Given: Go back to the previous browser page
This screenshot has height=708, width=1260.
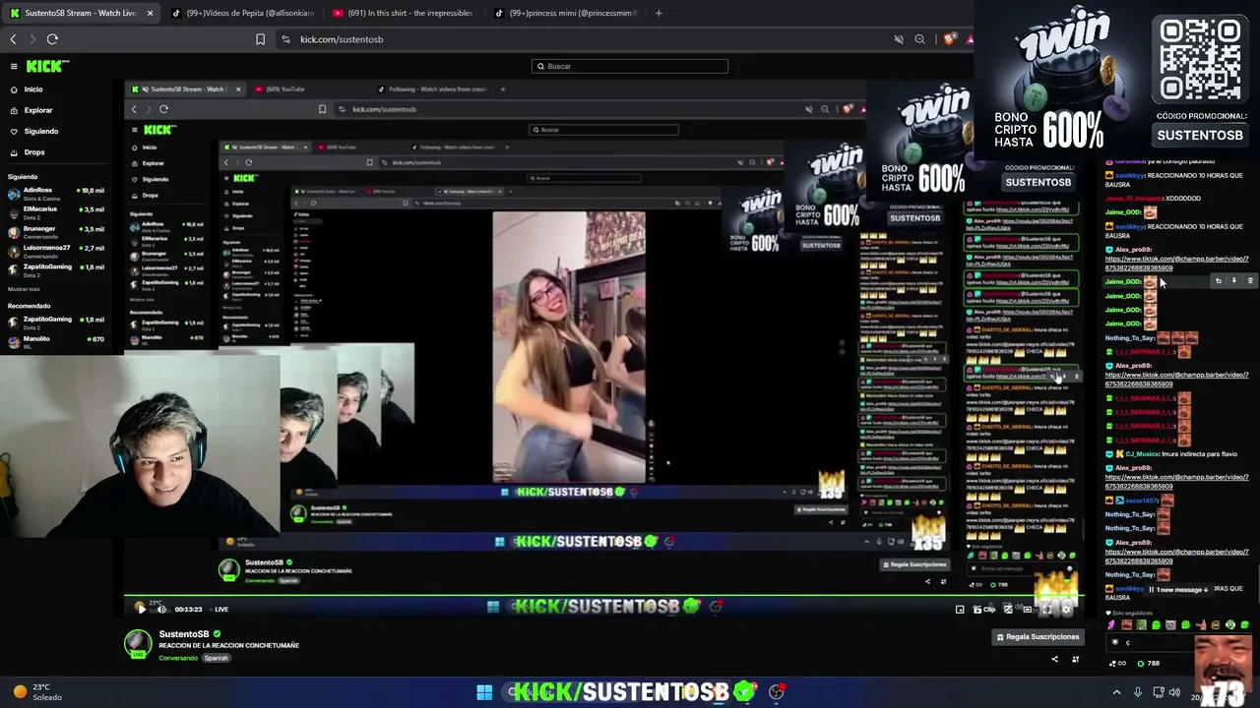Looking at the screenshot, I should tap(13, 39).
